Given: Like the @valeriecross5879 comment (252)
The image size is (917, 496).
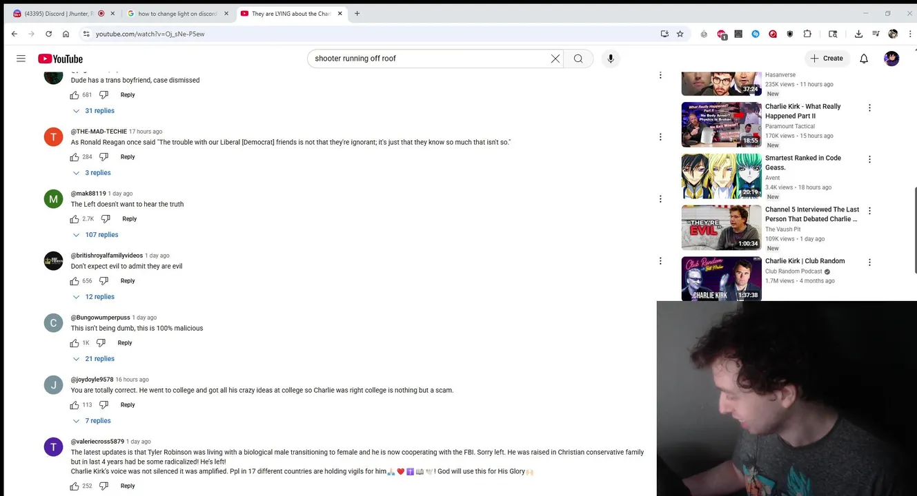Looking at the screenshot, I should tap(75, 486).
